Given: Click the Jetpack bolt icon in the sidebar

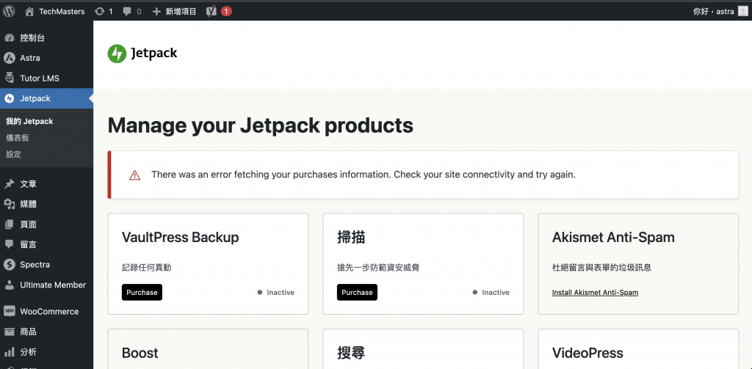Looking at the screenshot, I should coord(9,98).
